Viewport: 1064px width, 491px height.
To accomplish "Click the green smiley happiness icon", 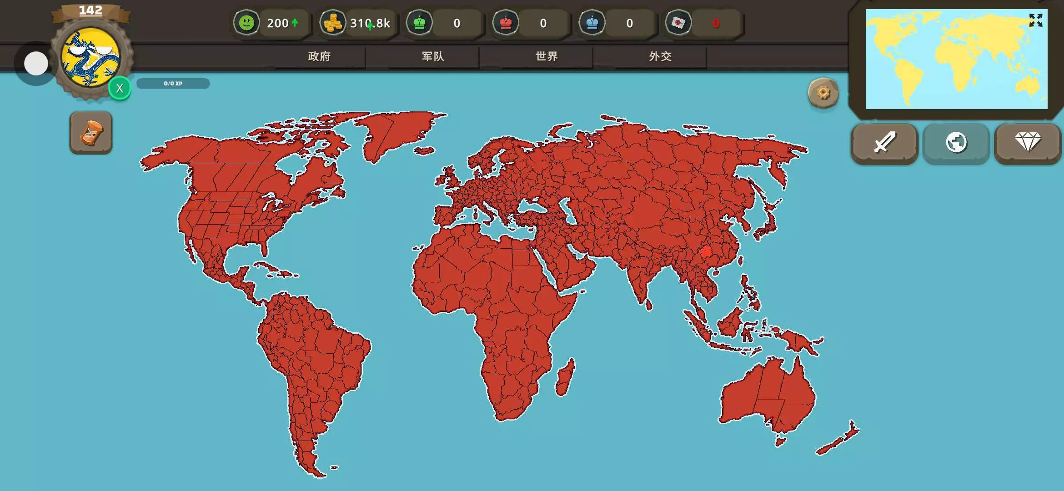I will coord(246,23).
